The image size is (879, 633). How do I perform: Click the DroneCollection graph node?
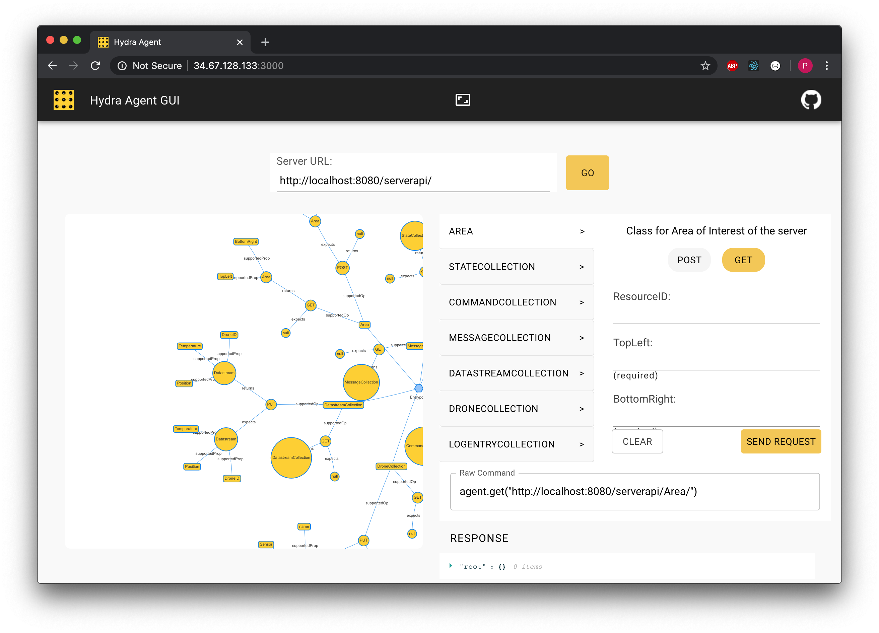391,466
